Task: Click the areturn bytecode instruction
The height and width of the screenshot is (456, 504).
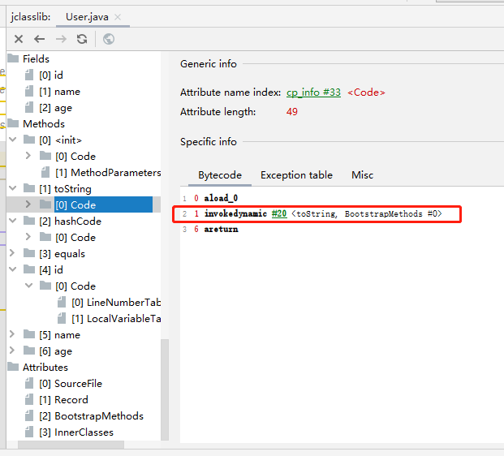Action: [x=221, y=229]
